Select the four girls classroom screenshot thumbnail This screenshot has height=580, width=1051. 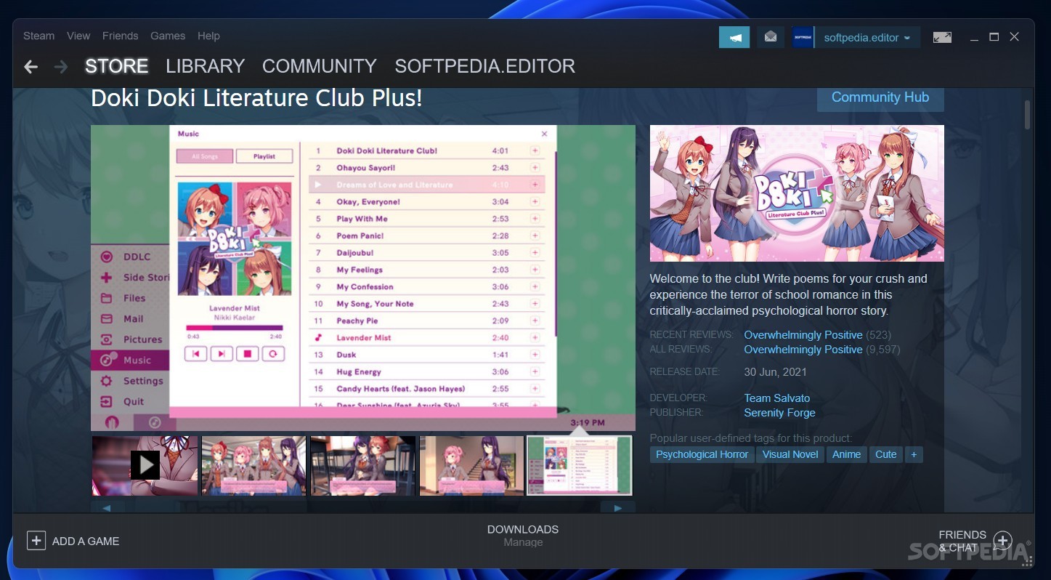point(253,465)
